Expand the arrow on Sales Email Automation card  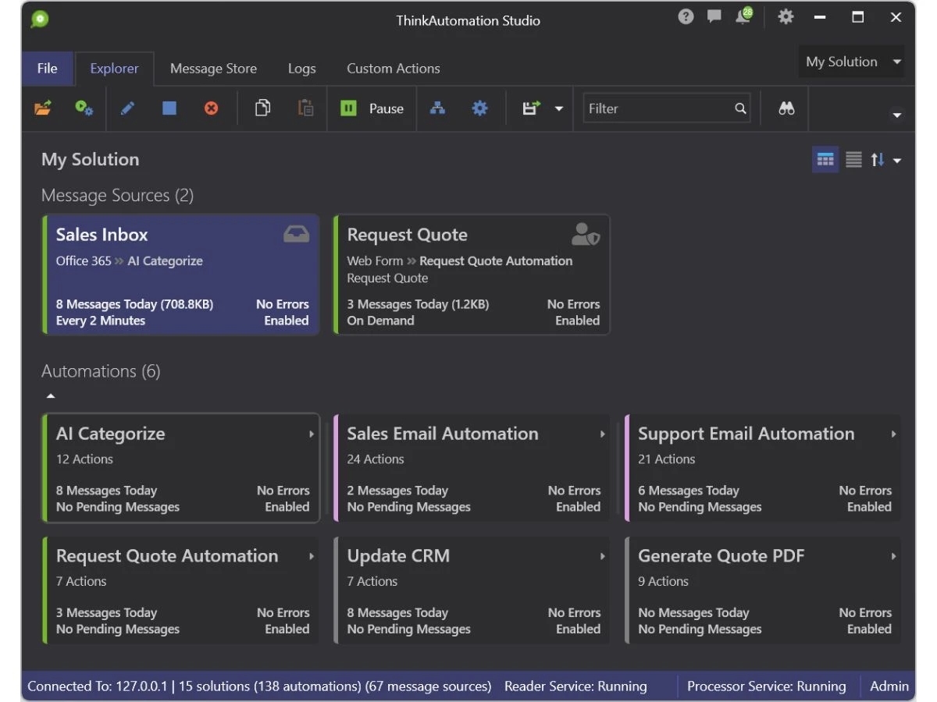603,434
